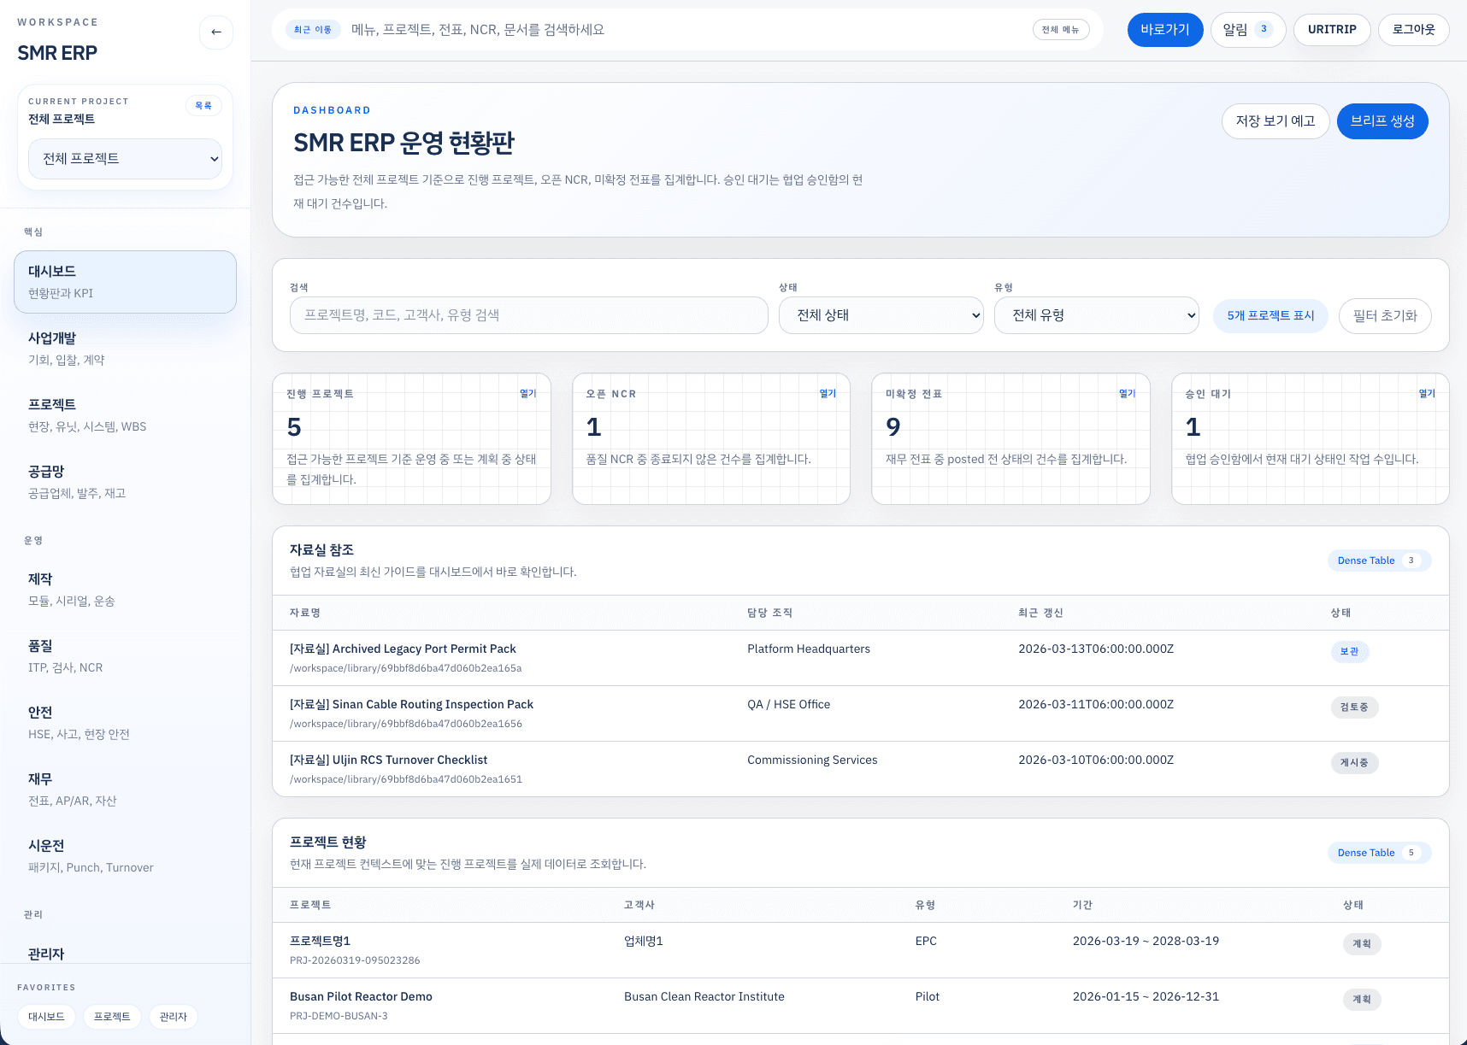Viewport: 1467px width, 1045px height.
Task: Collapse sidebar with the back arrow button
Action: point(215,32)
